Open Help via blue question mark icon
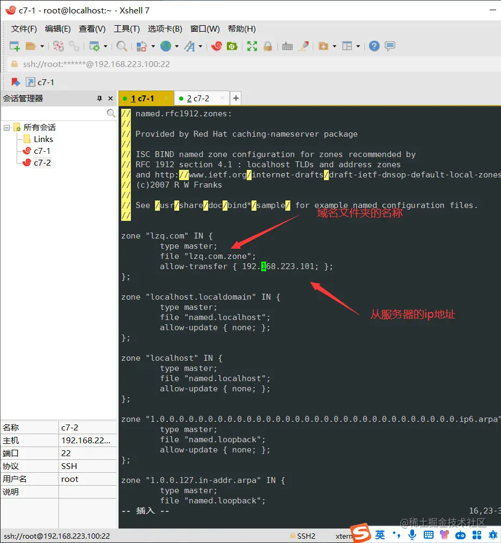The width and height of the screenshot is (501, 543). point(374,46)
